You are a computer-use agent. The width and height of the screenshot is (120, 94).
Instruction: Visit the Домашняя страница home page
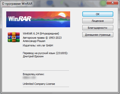click(98, 35)
